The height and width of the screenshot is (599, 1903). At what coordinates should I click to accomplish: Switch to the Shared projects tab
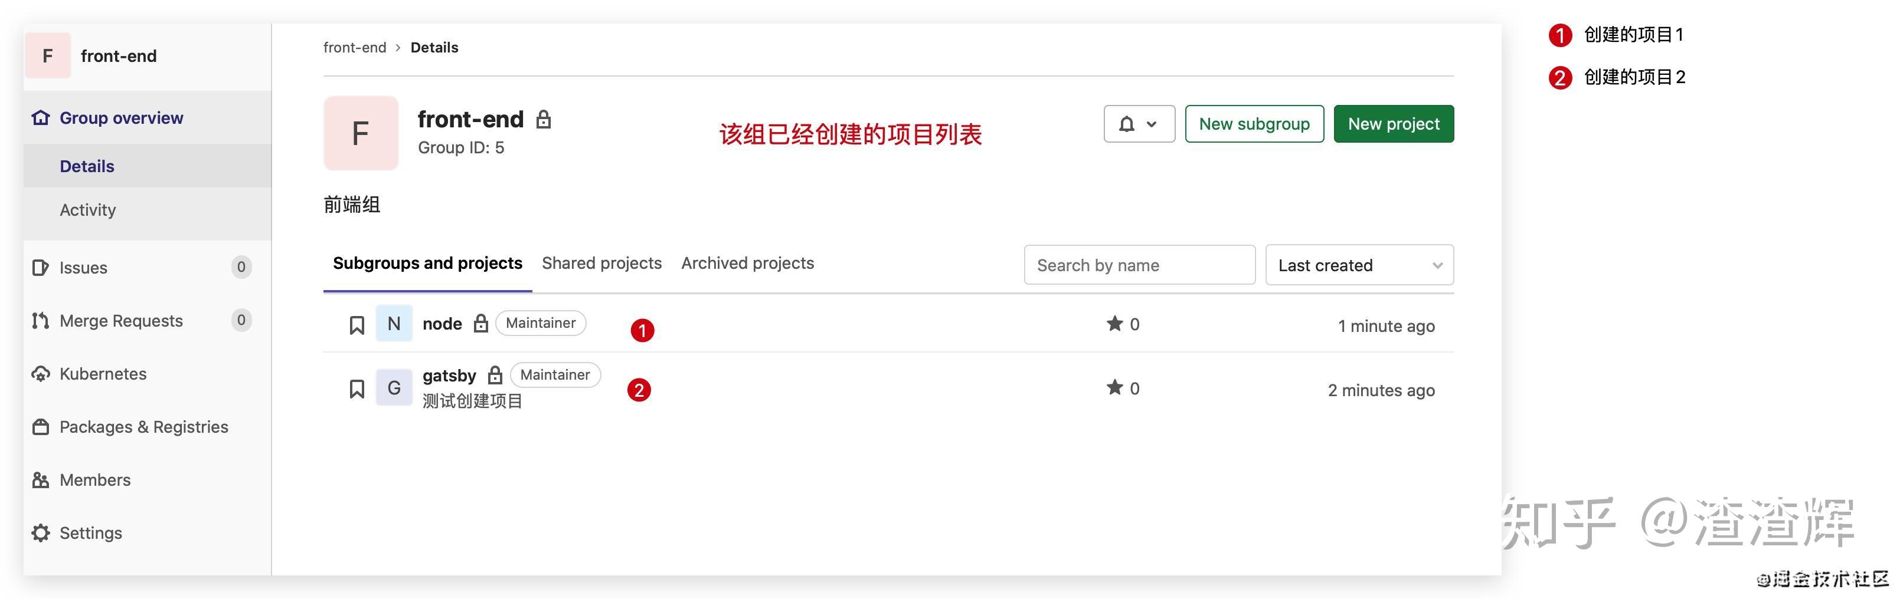(602, 262)
